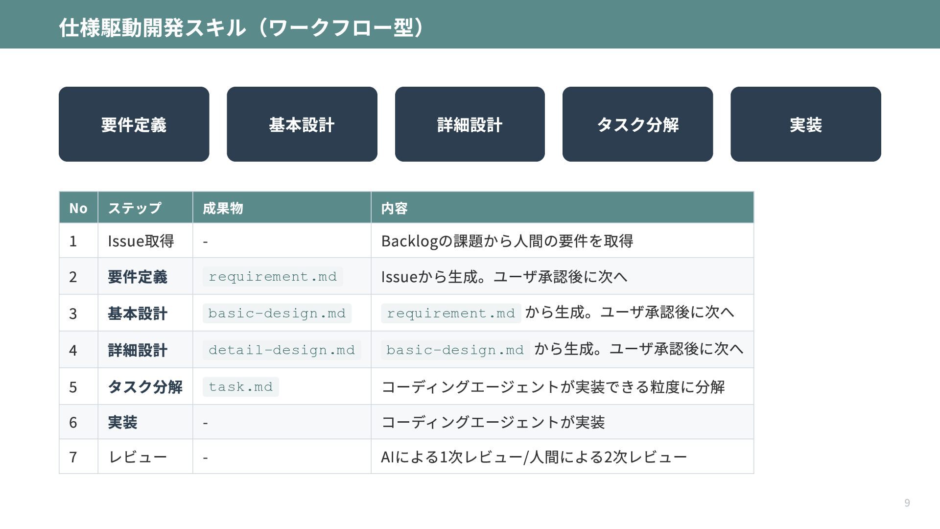Click the Issue取得 step cell
940x529 pixels.
tap(141, 241)
